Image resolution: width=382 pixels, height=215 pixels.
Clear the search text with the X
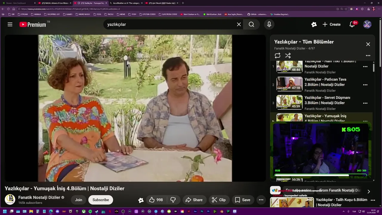[239, 24]
